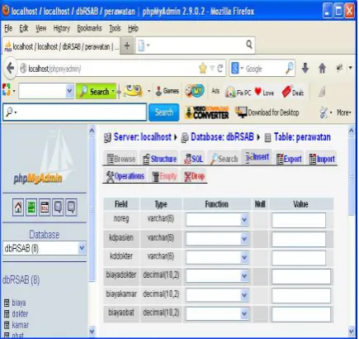Click the kamar table icon in sidebar

pos(7,325)
